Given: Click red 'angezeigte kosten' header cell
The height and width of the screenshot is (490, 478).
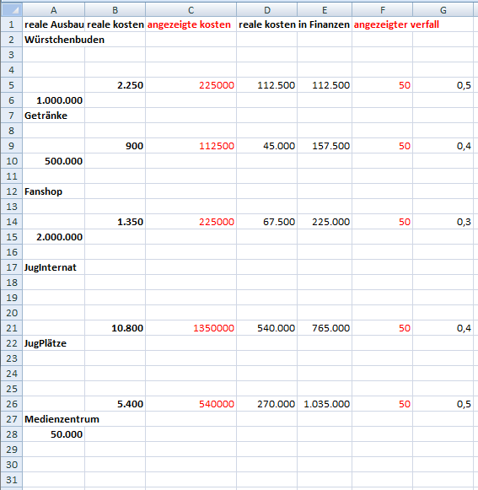Looking at the screenshot, I should pos(191,24).
